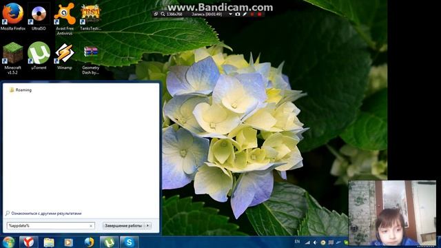This screenshot has width=441, height=248.
Task: Click the green checkmark tray icon
Action: click(346, 242)
